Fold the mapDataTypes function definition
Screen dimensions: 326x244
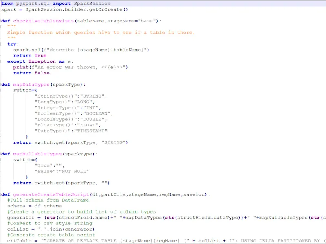[1, 85]
